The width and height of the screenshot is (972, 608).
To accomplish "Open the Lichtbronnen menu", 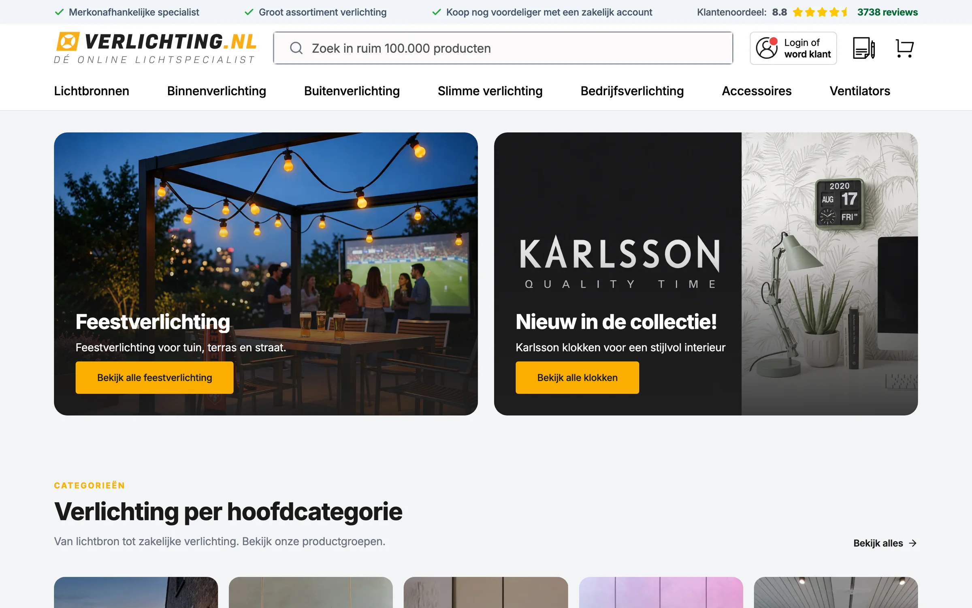I will (x=92, y=91).
